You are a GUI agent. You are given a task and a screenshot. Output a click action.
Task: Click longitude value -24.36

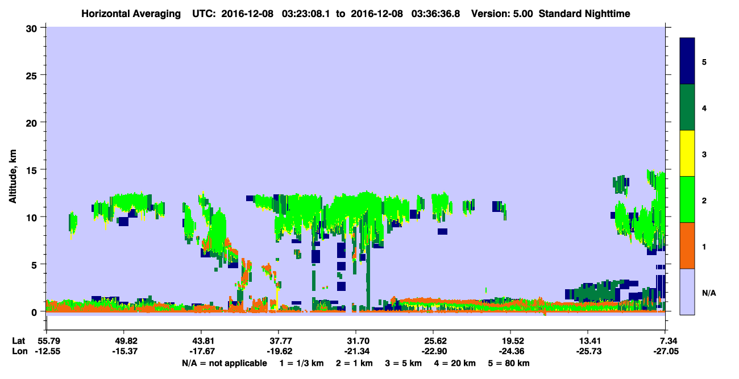(x=510, y=352)
